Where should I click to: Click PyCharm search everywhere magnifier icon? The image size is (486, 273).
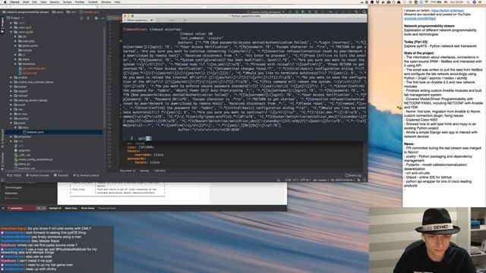[x=364, y=12]
